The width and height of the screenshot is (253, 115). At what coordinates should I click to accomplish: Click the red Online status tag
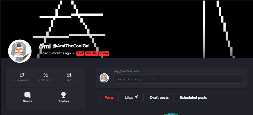104,54
